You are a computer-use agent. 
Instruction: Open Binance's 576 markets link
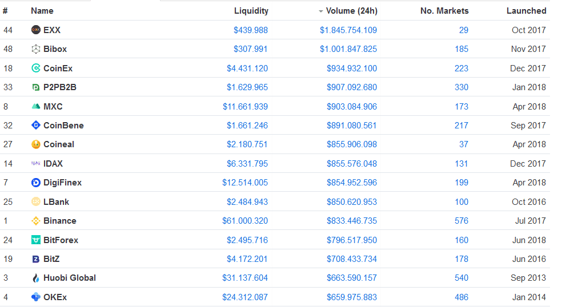point(461,221)
